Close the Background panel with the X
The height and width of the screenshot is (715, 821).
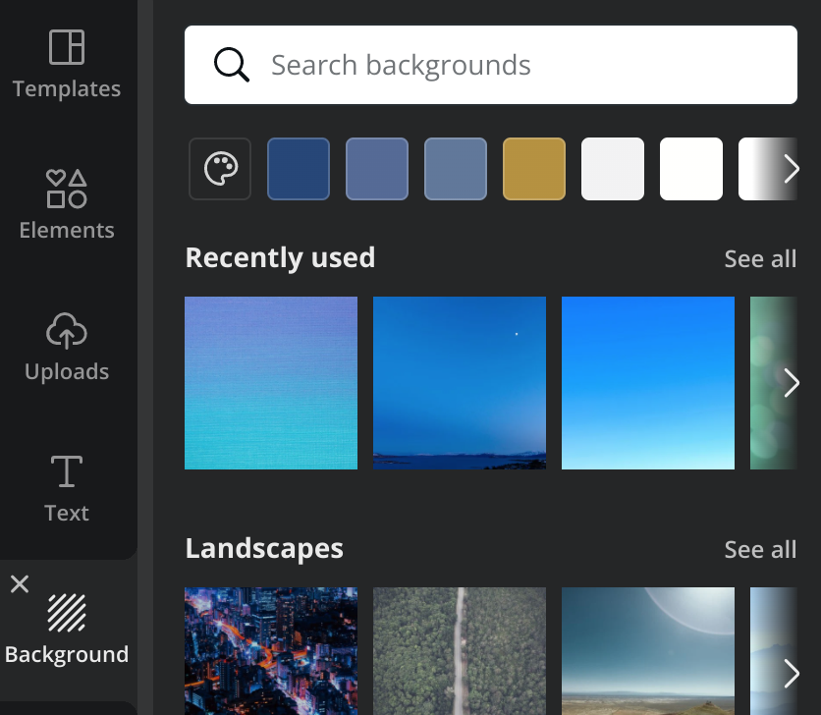(20, 583)
